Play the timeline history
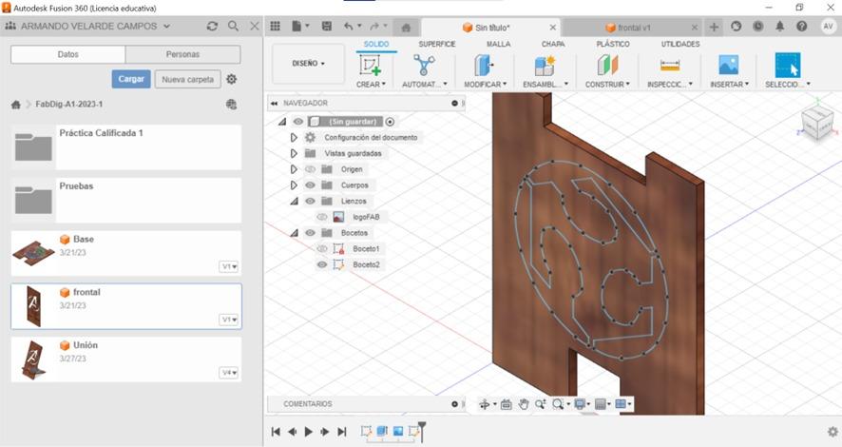 pos(308,432)
